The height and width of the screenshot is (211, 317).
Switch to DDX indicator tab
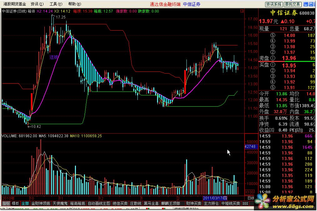point(245,203)
